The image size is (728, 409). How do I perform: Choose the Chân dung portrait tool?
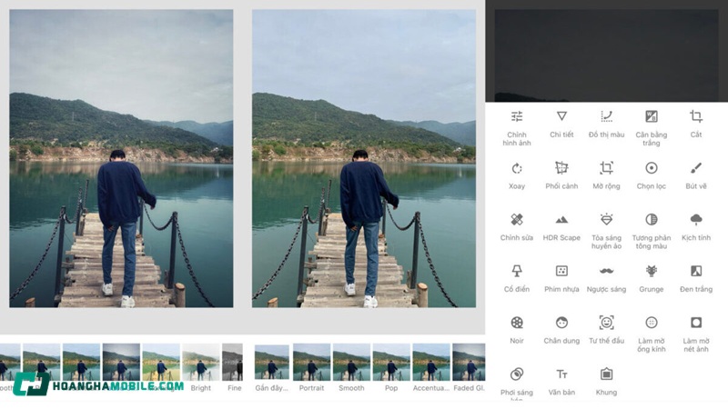coord(561,330)
